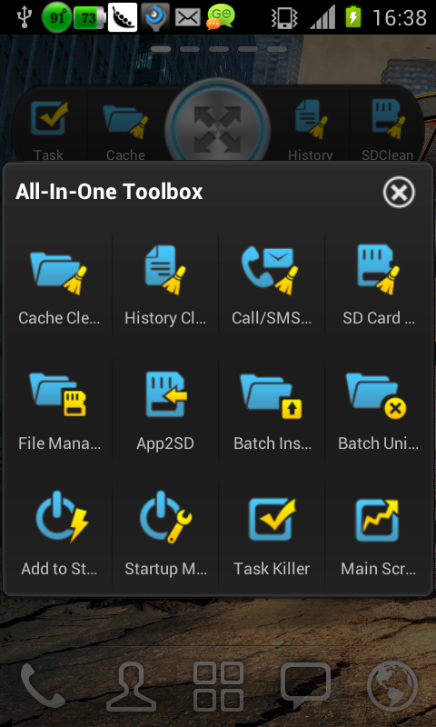Open the Cache Cleaner tool
The width and height of the screenshot is (436, 727).
59,287
